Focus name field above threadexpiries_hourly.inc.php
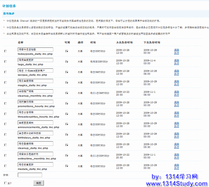This screenshot has height=187, width=209. click(35, 112)
